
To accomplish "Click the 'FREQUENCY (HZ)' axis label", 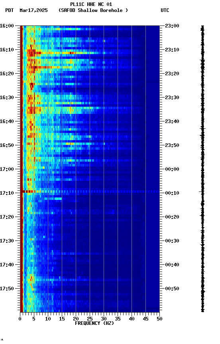I will (x=94, y=323).
